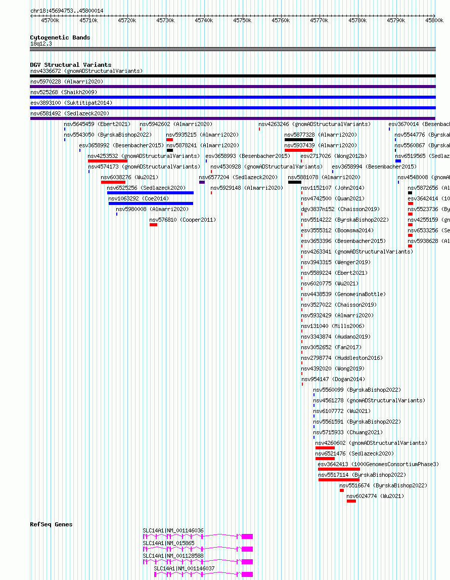Click variant label nsv954147 (Dogan2014)
The height and width of the screenshot is (580, 450).
[333, 379]
